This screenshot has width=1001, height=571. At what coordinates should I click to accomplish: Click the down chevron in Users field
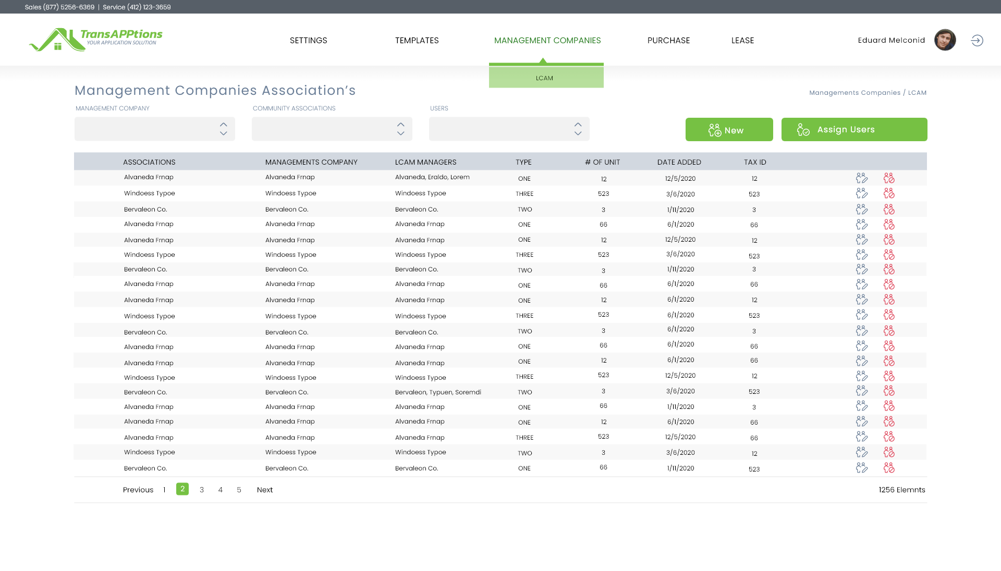click(578, 133)
